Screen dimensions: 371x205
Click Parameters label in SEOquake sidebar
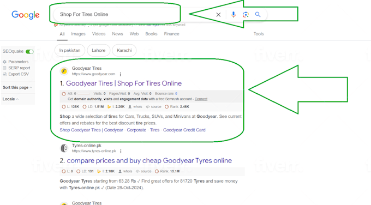click(19, 62)
